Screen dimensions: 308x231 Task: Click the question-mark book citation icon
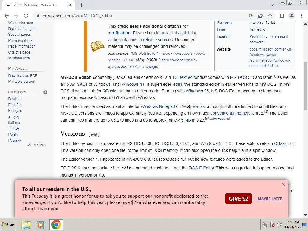pyautogui.click(x=97, y=46)
